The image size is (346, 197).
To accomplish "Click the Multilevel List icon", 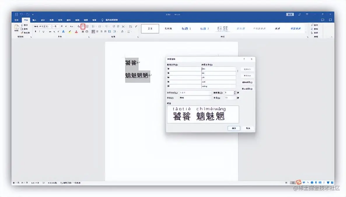I will point(106,26).
